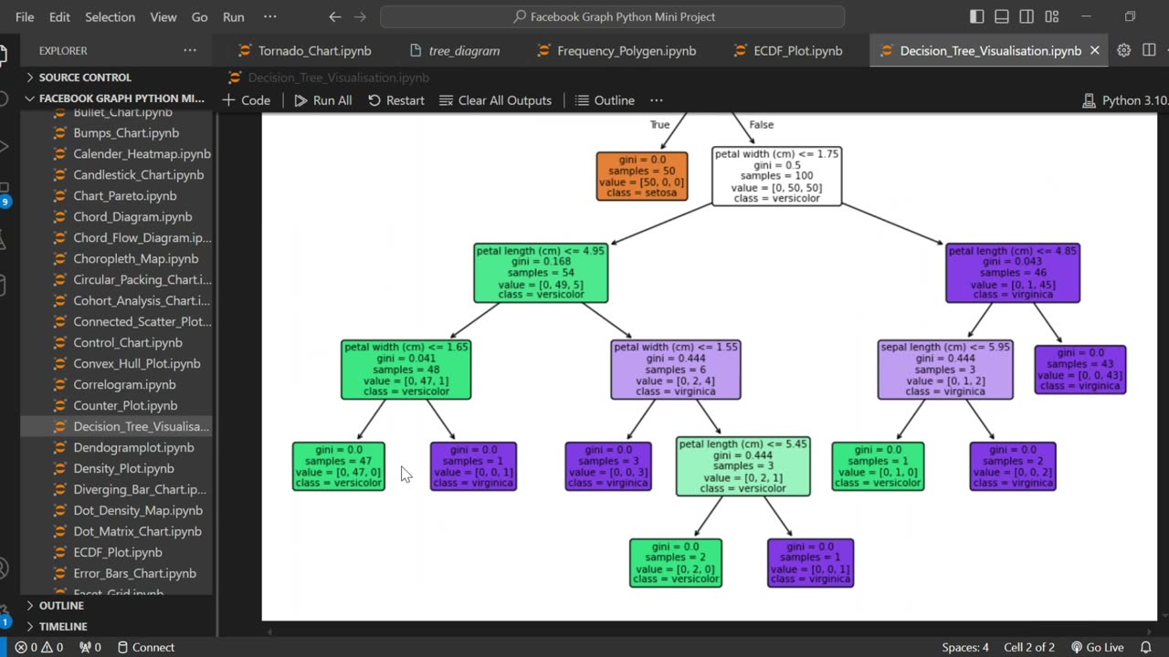Go back with the left navigation arrow
Viewport: 1169px width, 657px height.
click(x=335, y=16)
